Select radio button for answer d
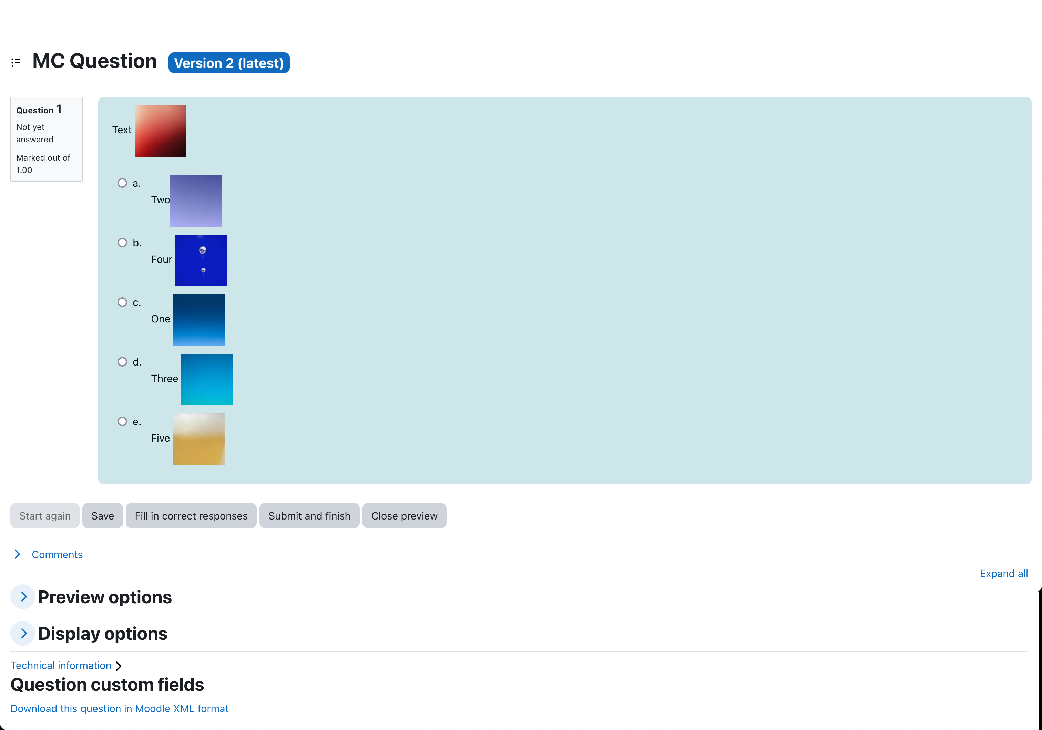This screenshot has width=1042, height=730. point(122,362)
